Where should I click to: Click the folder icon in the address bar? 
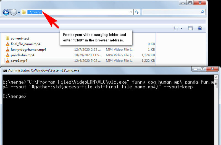point(24,12)
